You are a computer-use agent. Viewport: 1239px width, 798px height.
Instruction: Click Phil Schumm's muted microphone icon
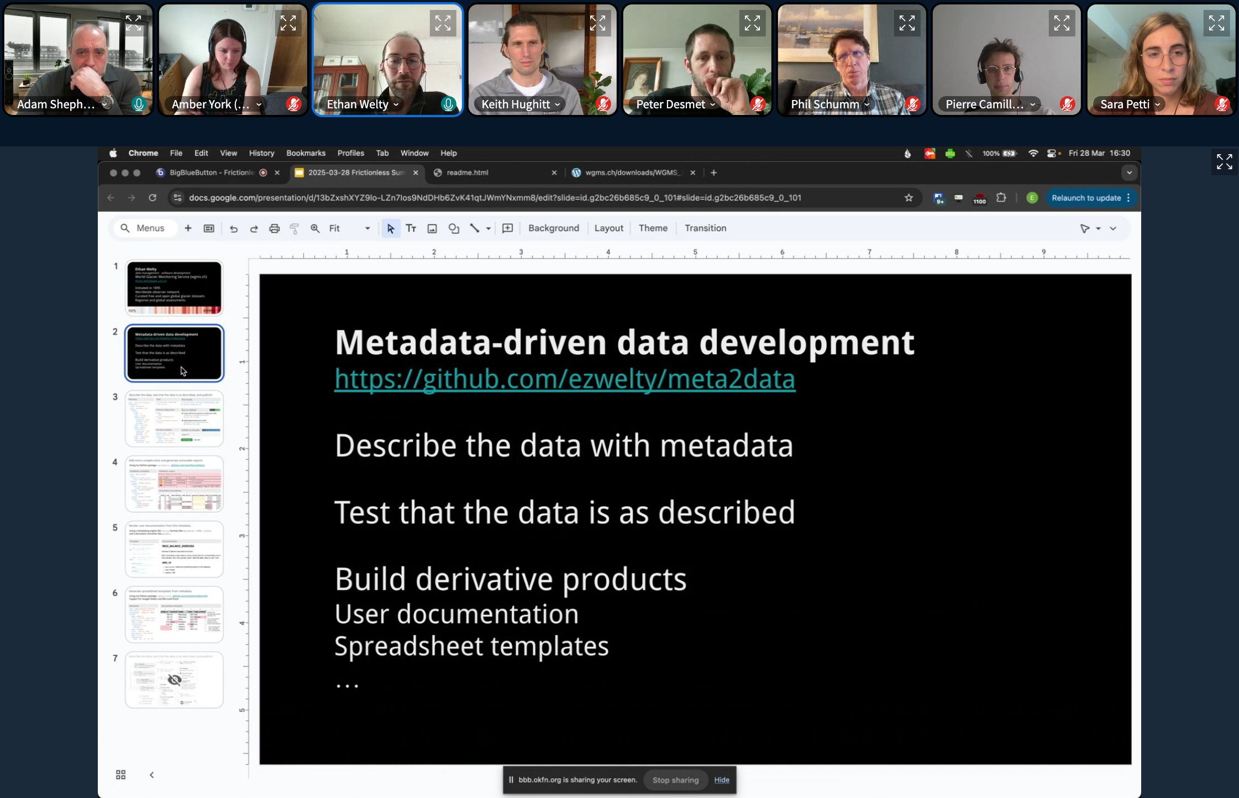pyautogui.click(x=912, y=104)
